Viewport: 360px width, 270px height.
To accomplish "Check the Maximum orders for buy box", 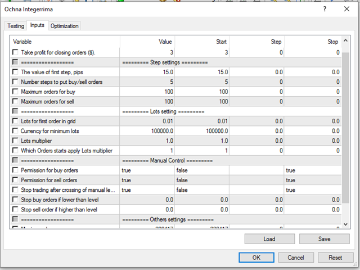I will pyautogui.click(x=15, y=92).
